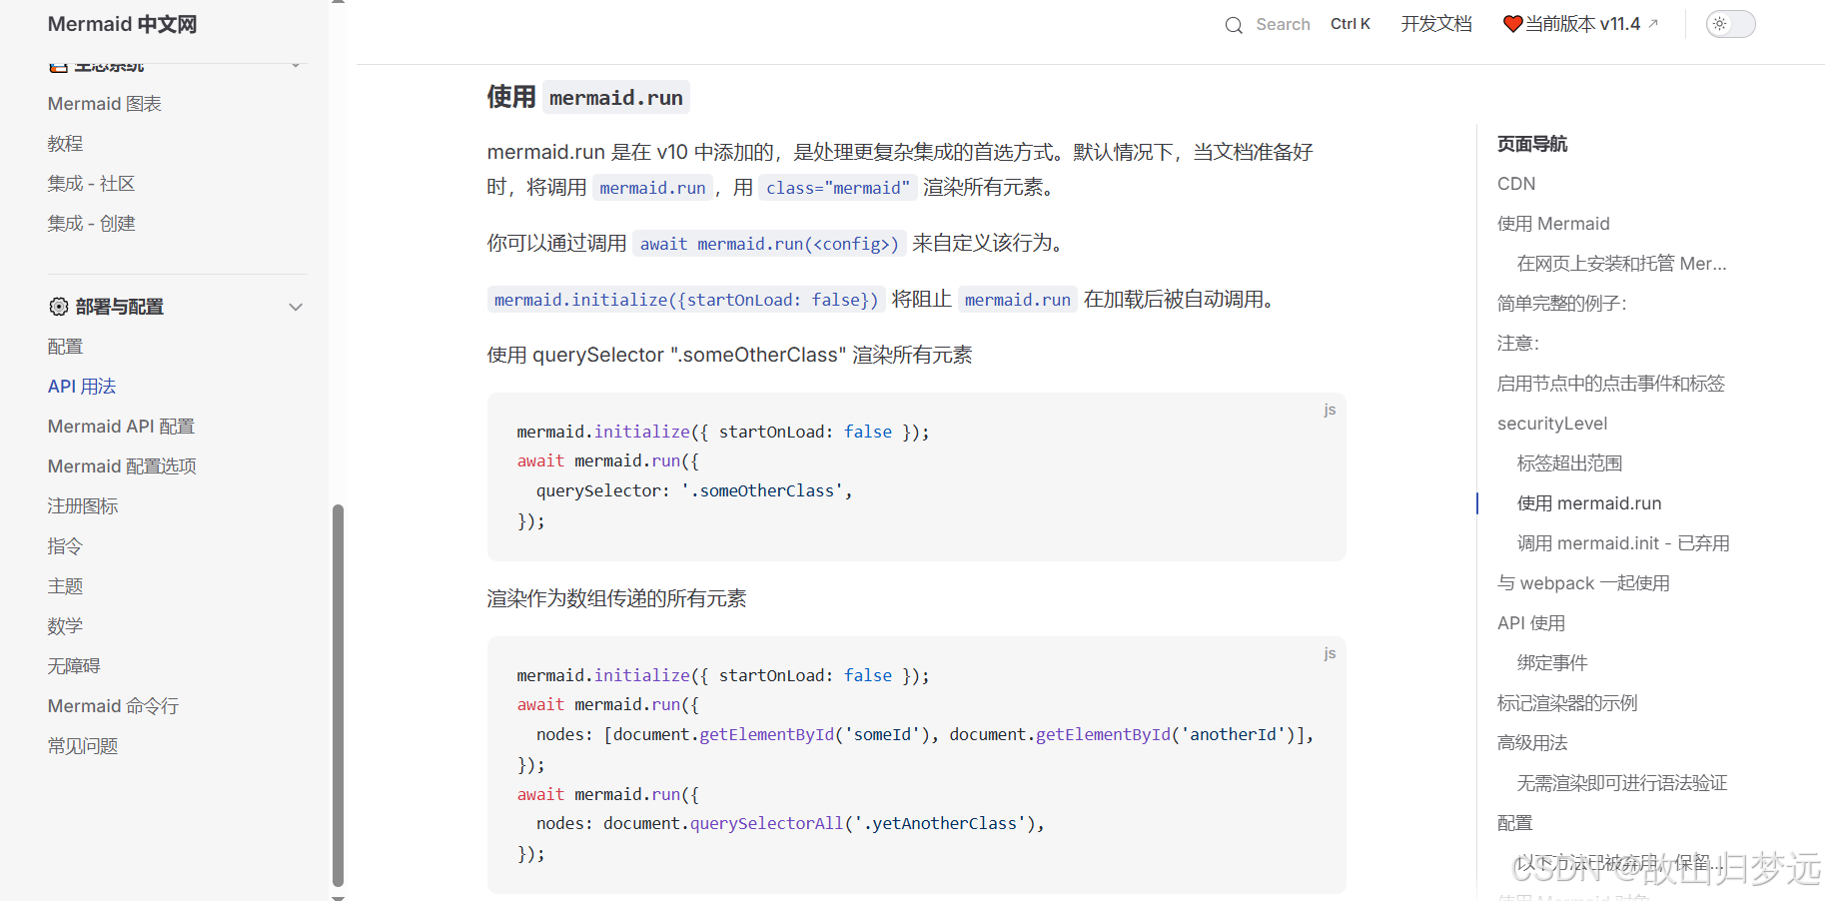Click the querySelectorAll('.yetAnotherClass') code line
Image resolution: width=1825 pixels, height=901 pixels.
click(790, 823)
